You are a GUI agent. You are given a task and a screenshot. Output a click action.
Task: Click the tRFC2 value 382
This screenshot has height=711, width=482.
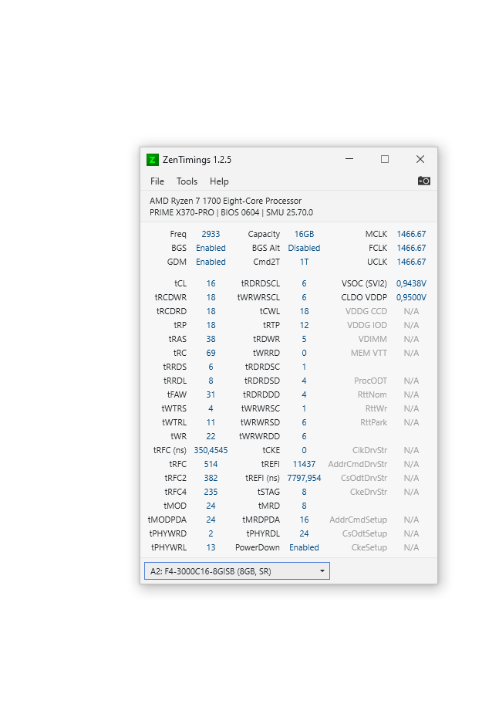tap(211, 478)
